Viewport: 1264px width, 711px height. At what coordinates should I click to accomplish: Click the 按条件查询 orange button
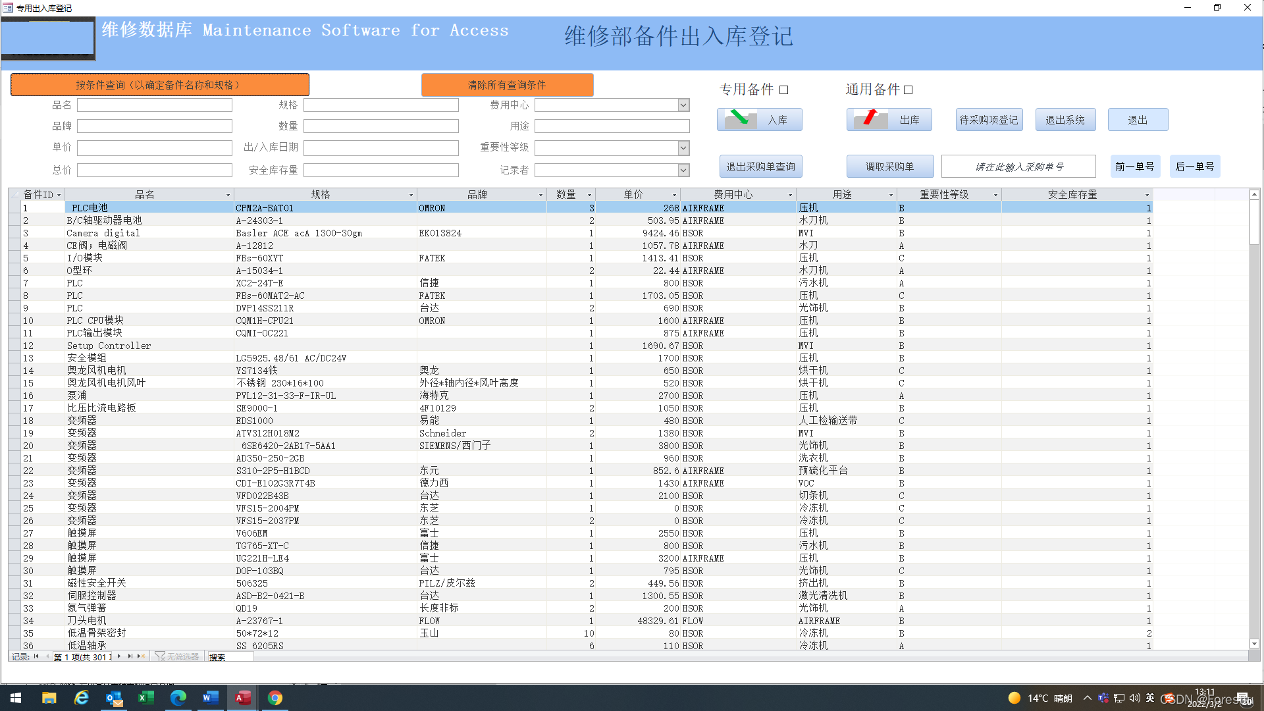[160, 84]
